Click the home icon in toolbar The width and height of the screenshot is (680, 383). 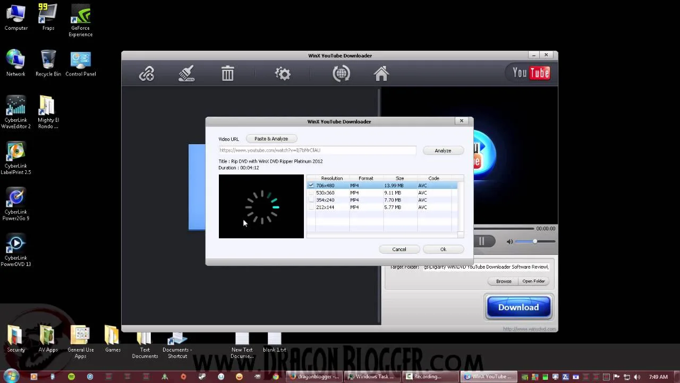coord(381,73)
